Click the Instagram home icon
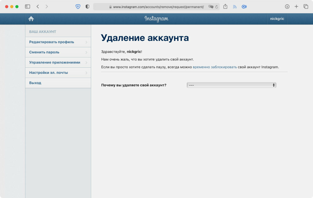Screen dimensions: 313x198 (31, 19)
